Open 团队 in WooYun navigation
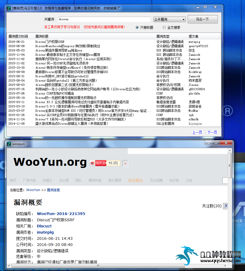 (x=79, y=180)
